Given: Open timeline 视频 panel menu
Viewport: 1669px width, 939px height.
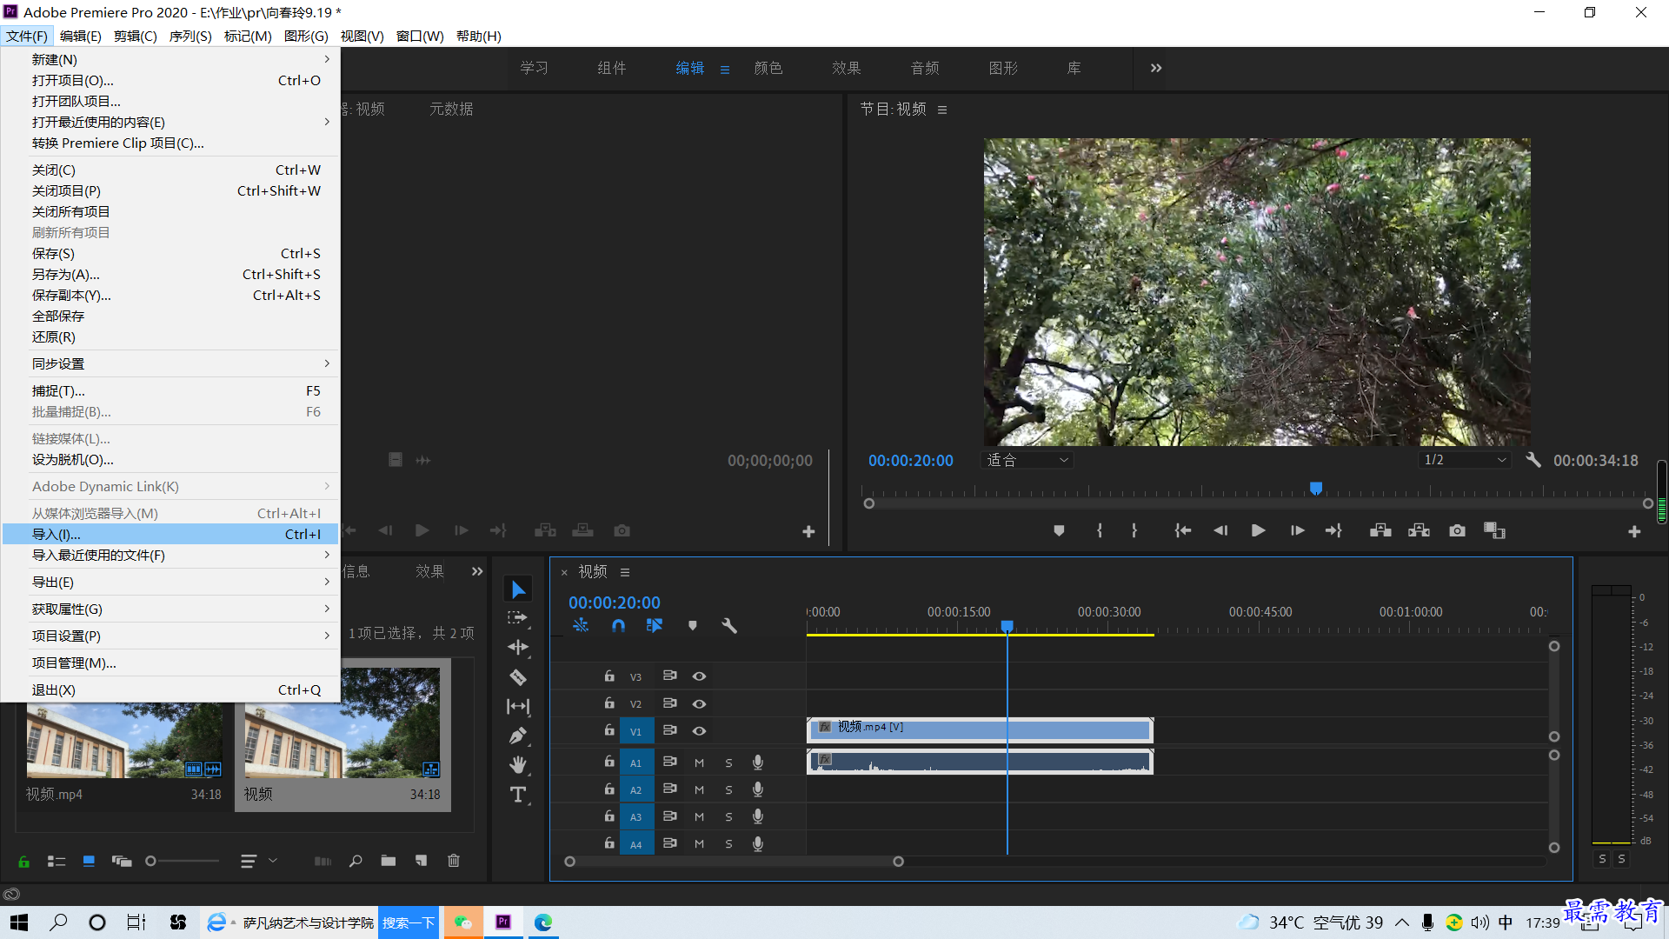Looking at the screenshot, I should [x=625, y=572].
